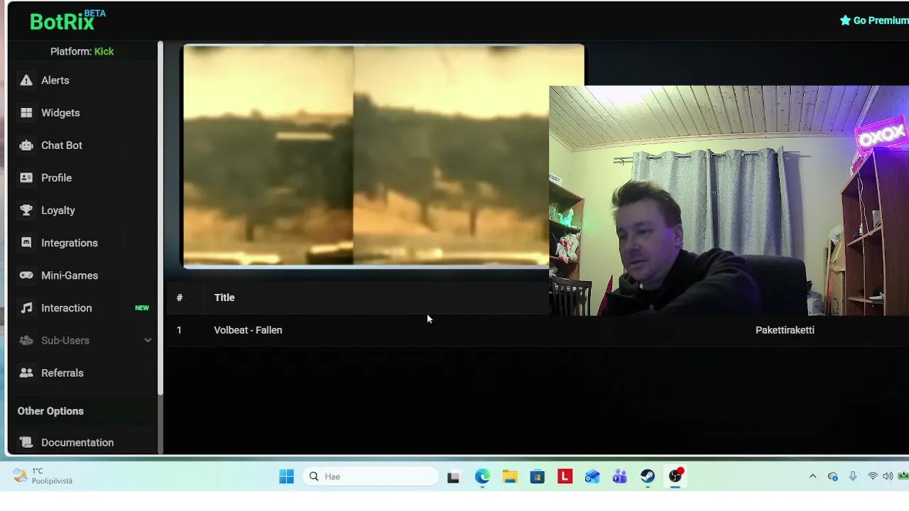Image resolution: width=909 pixels, height=511 pixels.
Task: Click the Go Premium star icon
Action: [845, 21]
